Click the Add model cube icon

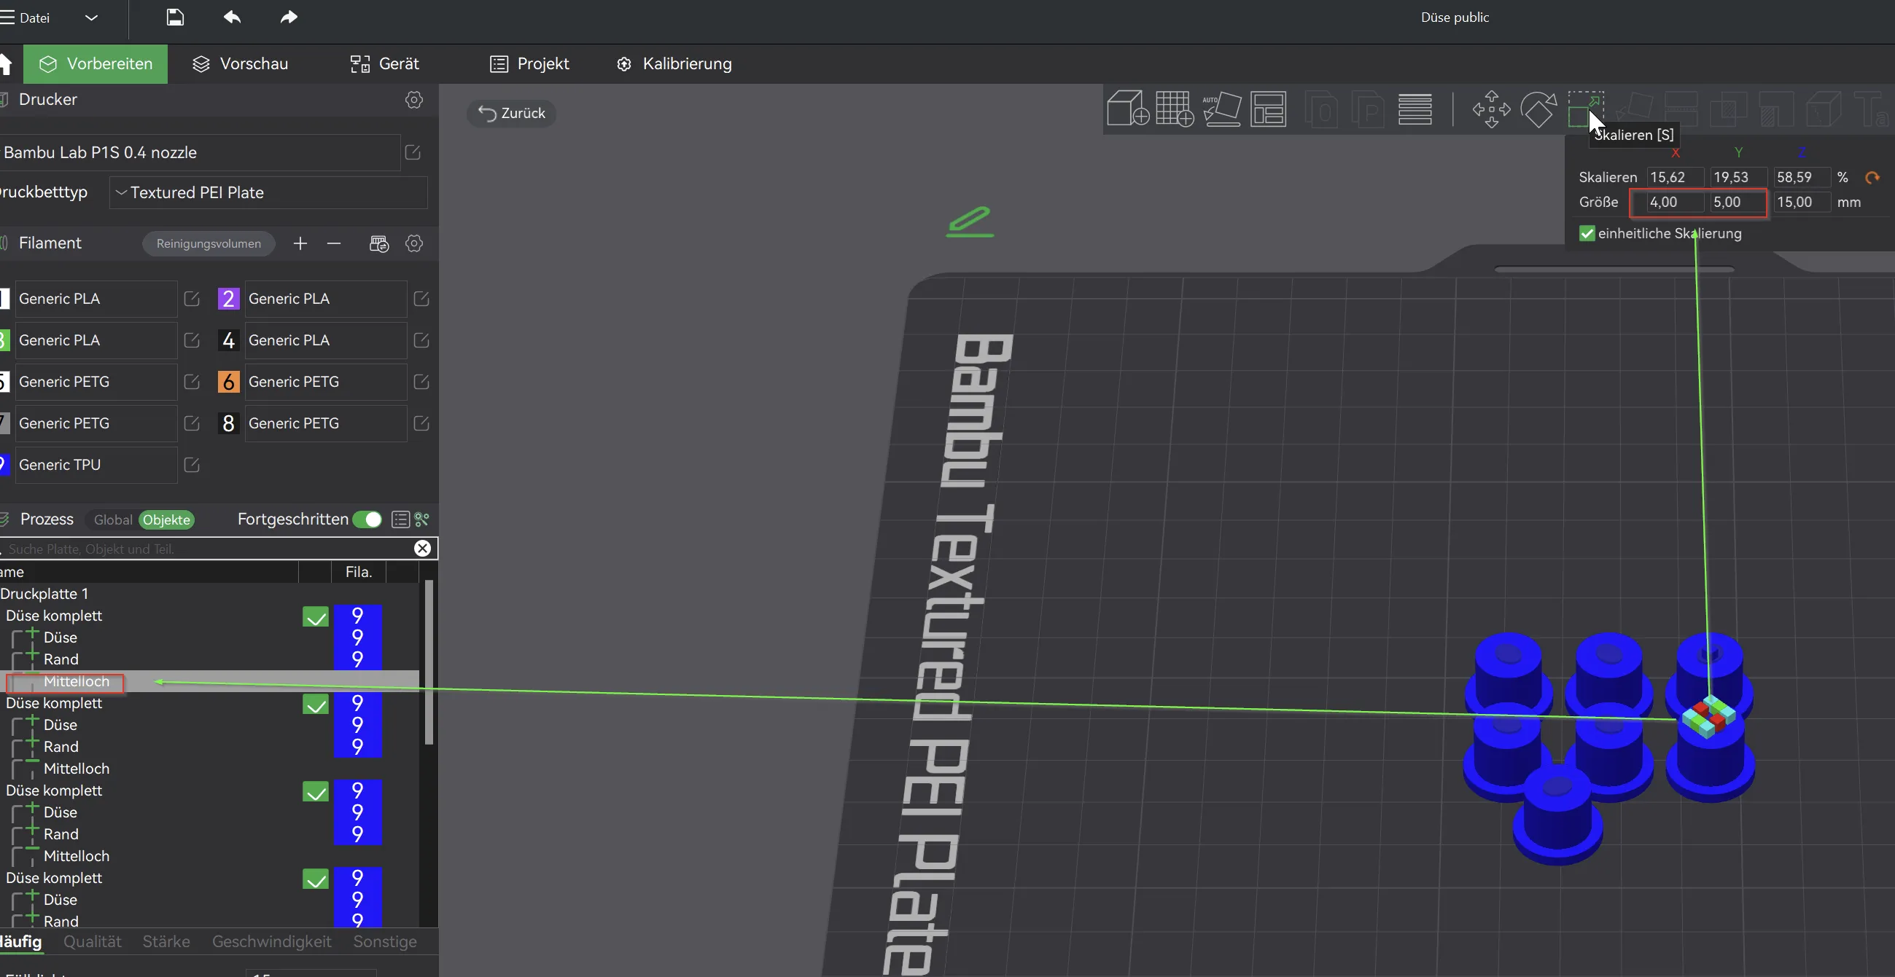1128,109
